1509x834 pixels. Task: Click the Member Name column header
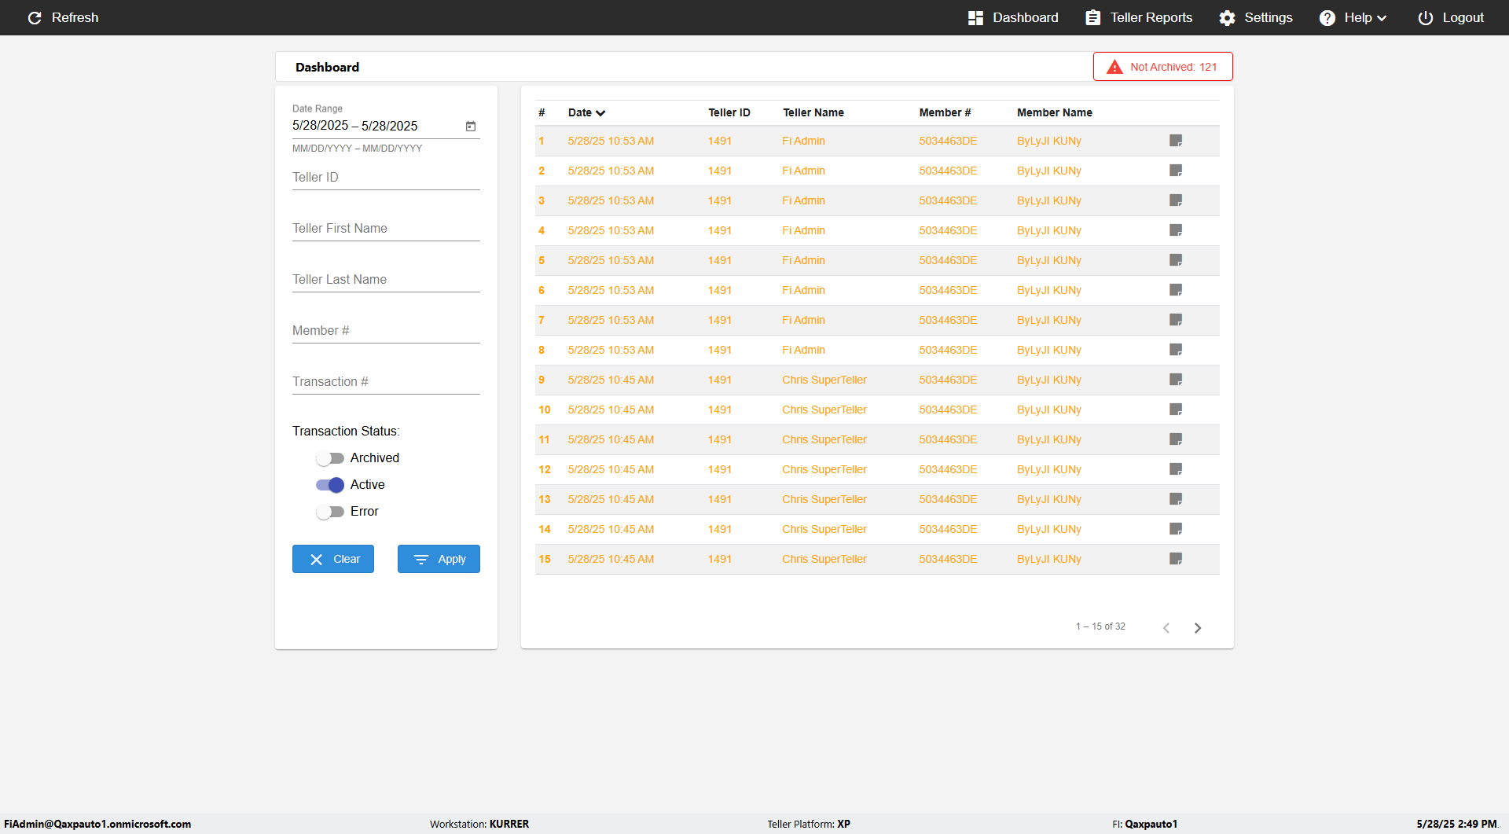[x=1055, y=112]
